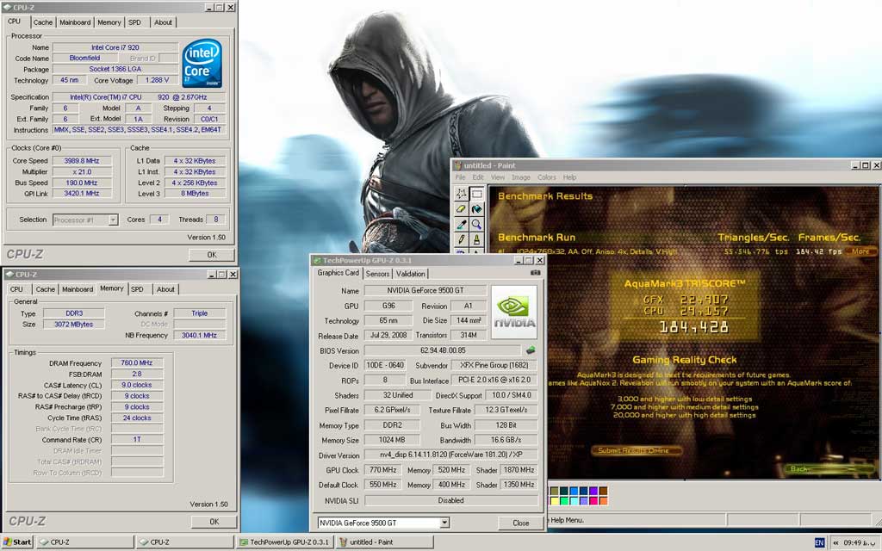Screen dimensions: 882x551
Task: Click the Close button in GPU-Z
Action: (520, 523)
